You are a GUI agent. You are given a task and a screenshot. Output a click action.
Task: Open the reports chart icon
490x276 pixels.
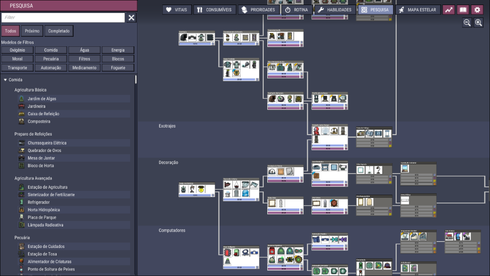point(449,10)
